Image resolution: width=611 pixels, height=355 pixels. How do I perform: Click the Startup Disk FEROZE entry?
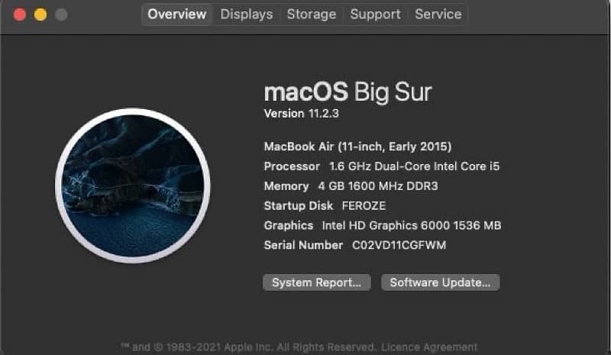[325, 205]
